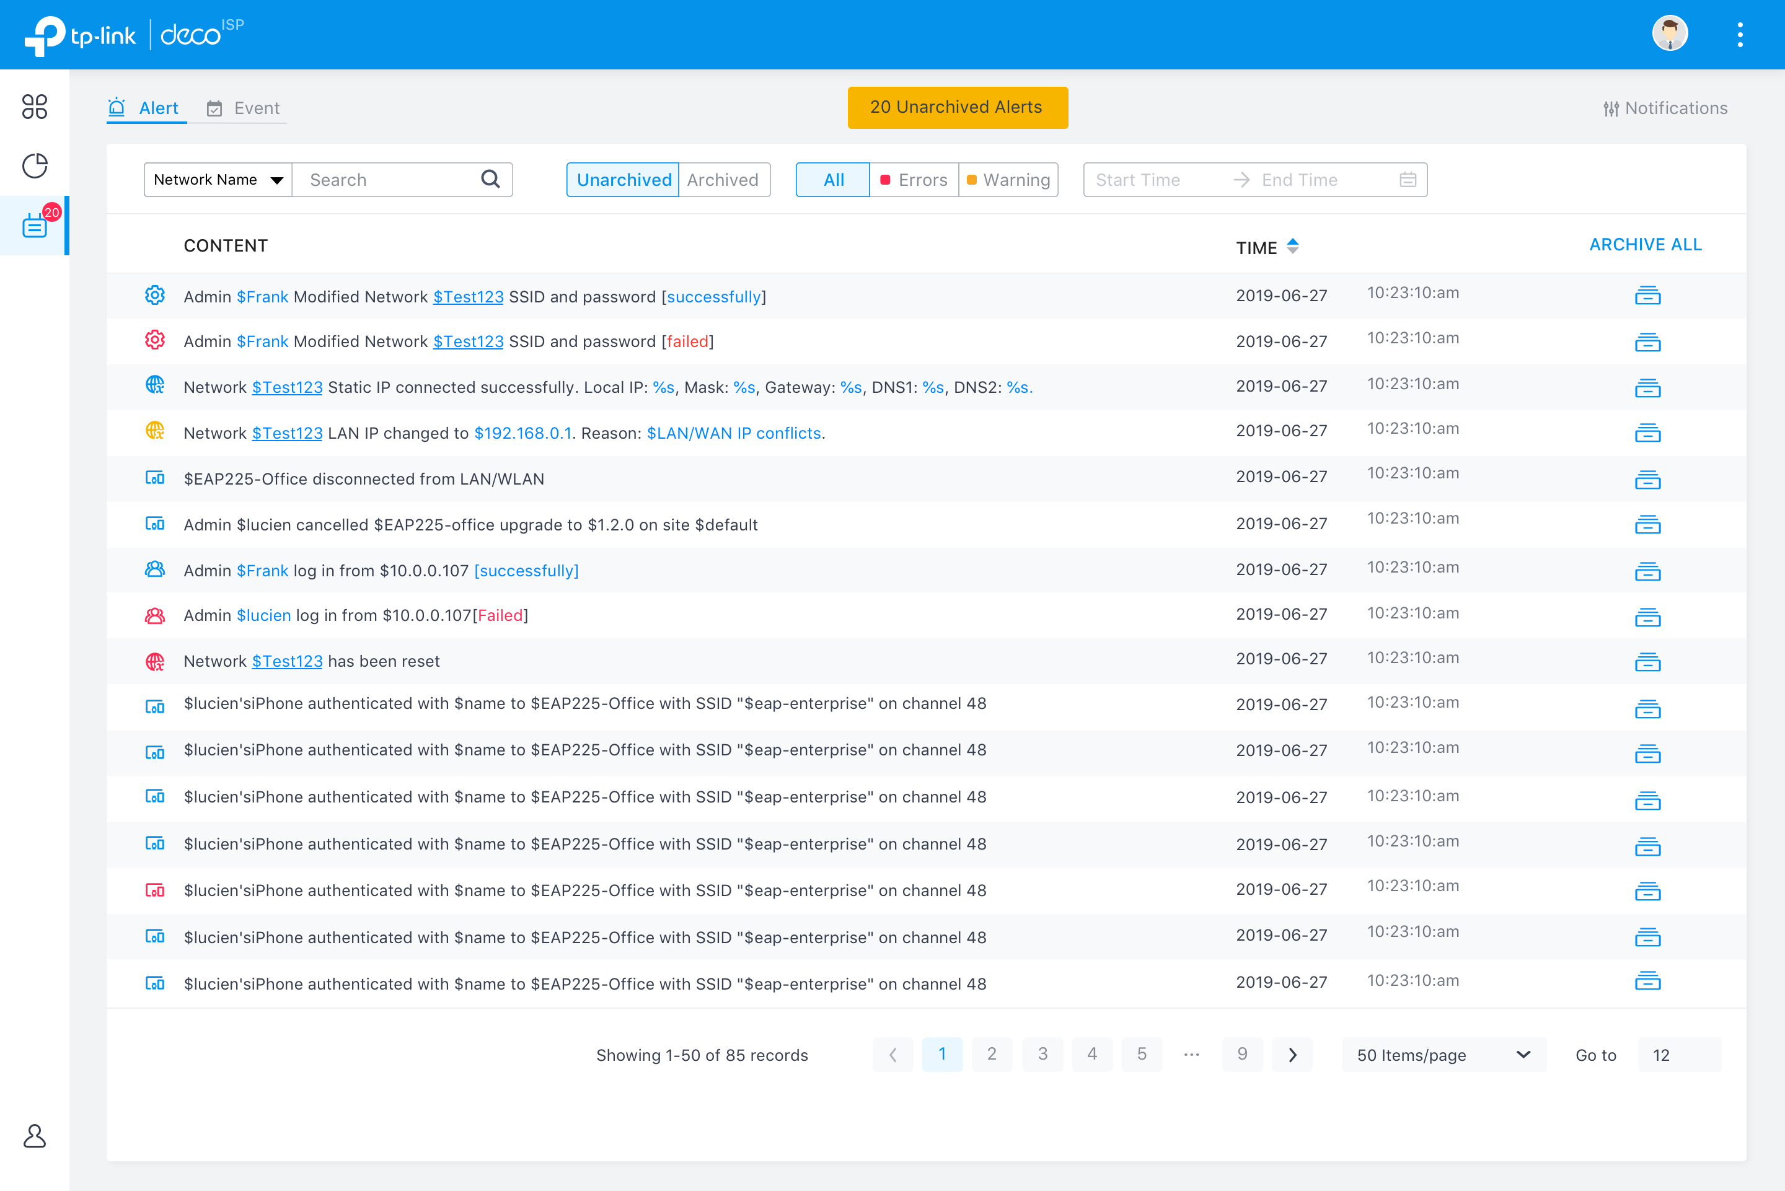Select page 1 in pagination
Image resolution: width=1785 pixels, height=1191 pixels.
click(x=942, y=1054)
